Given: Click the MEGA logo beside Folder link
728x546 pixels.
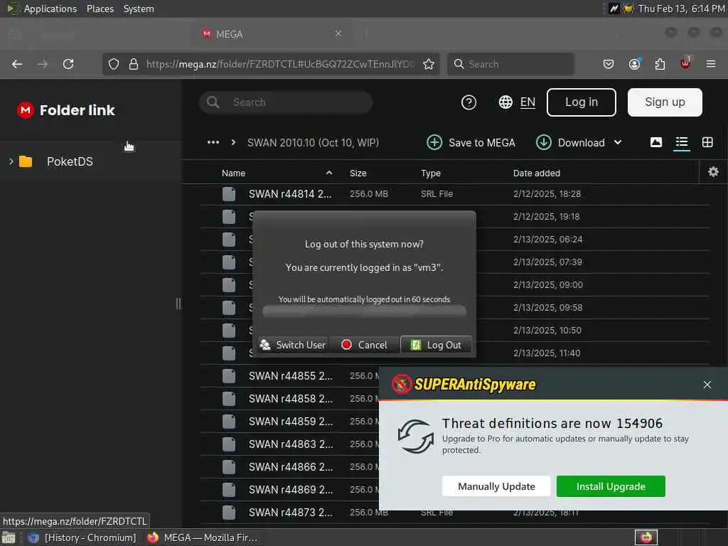Looking at the screenshot, I should 26,110.
